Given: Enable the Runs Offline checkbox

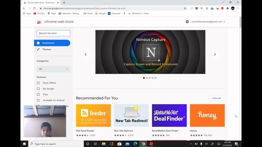Looking at the screenshot, I should pyautogui.click(x=38, y=83).
